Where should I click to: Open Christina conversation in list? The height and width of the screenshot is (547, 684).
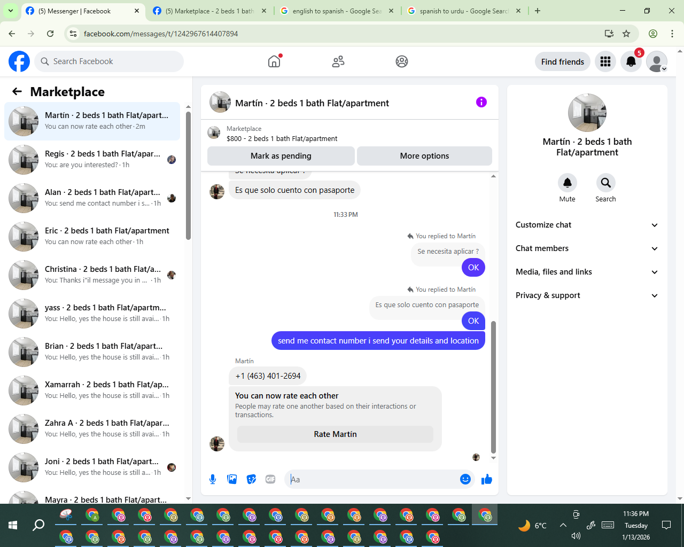click(92, 275)
